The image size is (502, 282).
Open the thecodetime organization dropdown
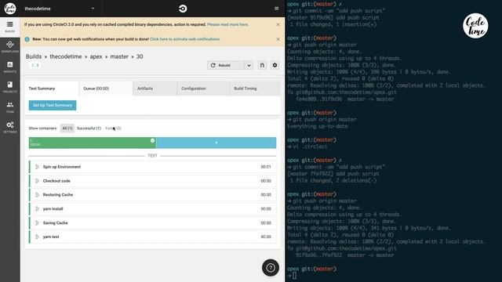[60, 9]
